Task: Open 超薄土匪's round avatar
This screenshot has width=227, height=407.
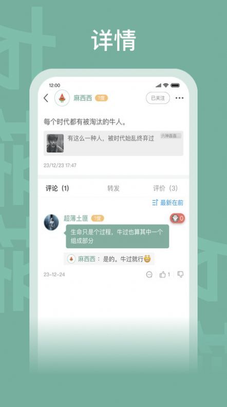Action: tap(51, 222)
